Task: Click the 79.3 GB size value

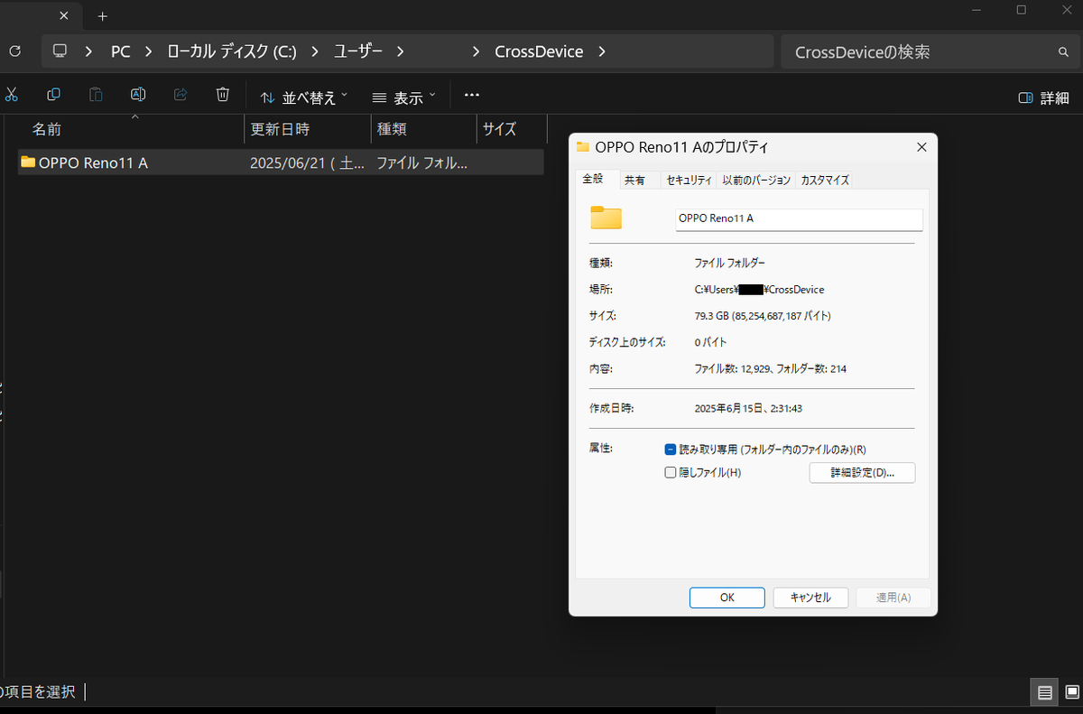Action: [x=763, y=316]
